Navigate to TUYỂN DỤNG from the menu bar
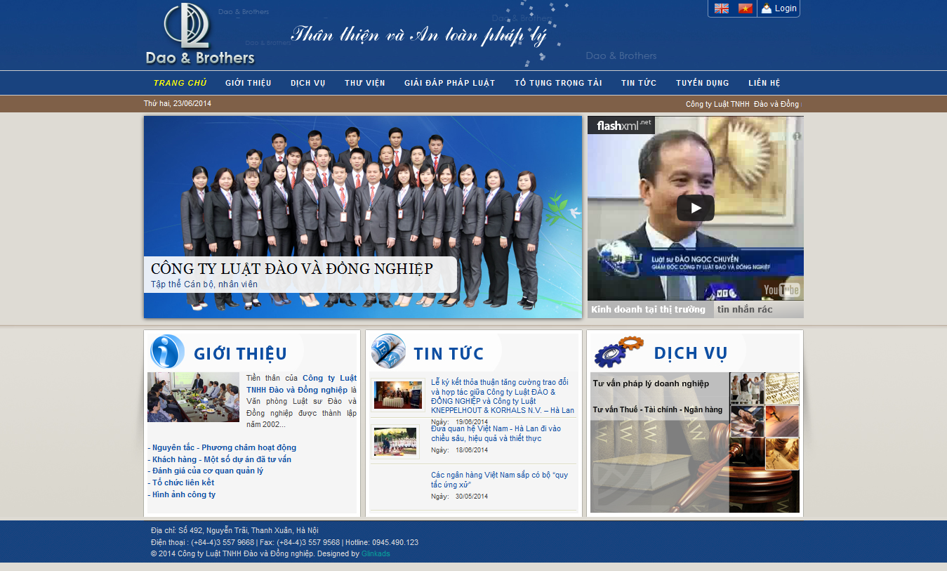Viewport: 947px width, 571px height. (702, 82)
